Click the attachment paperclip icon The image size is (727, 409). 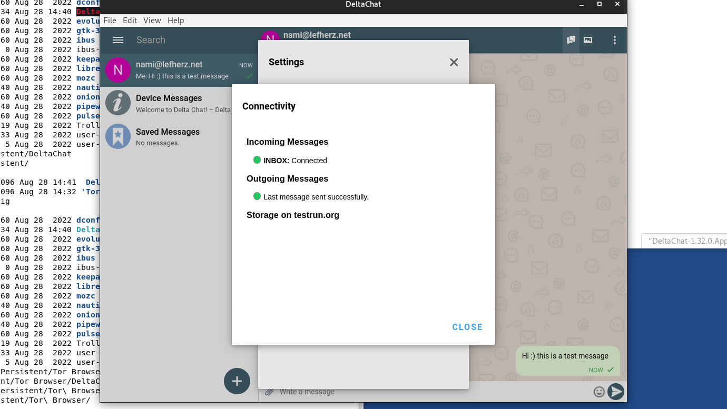click(x=269, y=392)
